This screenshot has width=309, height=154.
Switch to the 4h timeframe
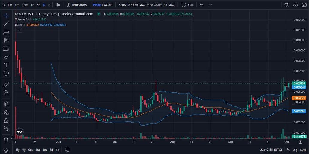39,5
